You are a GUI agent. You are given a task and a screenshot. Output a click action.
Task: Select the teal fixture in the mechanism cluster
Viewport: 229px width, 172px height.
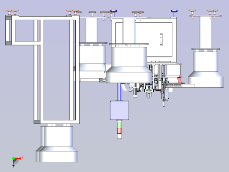149,89
